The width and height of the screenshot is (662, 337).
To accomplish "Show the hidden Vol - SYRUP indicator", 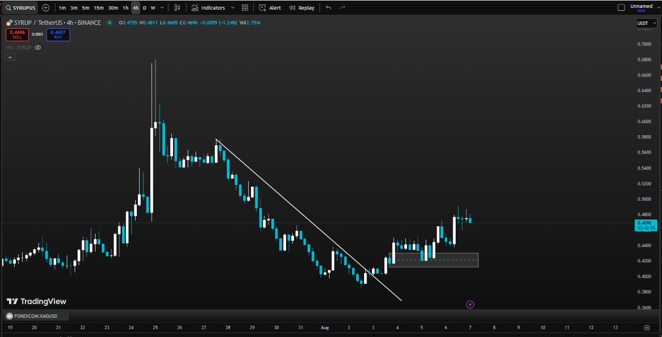I will pyautogui.click(x=37, y=47).
